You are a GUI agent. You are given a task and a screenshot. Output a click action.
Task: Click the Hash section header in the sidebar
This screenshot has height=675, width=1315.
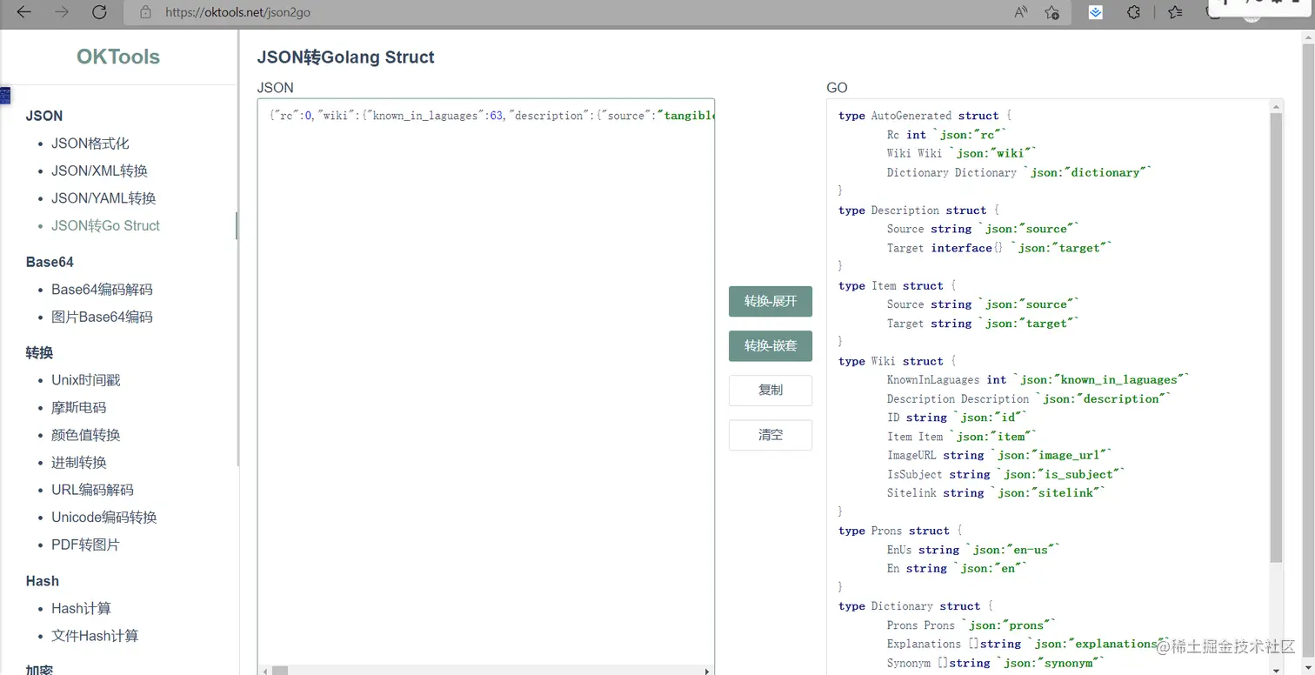(x=43, y=581)
